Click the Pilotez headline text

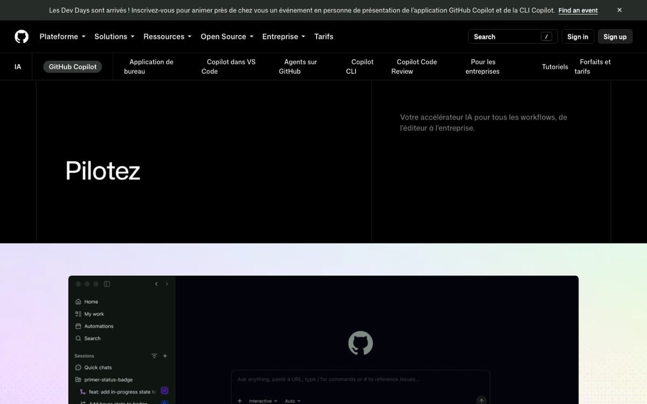[x=103, y=171]
